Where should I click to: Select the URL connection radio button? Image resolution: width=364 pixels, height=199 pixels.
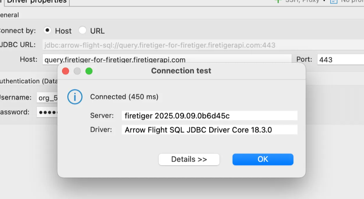82,30
